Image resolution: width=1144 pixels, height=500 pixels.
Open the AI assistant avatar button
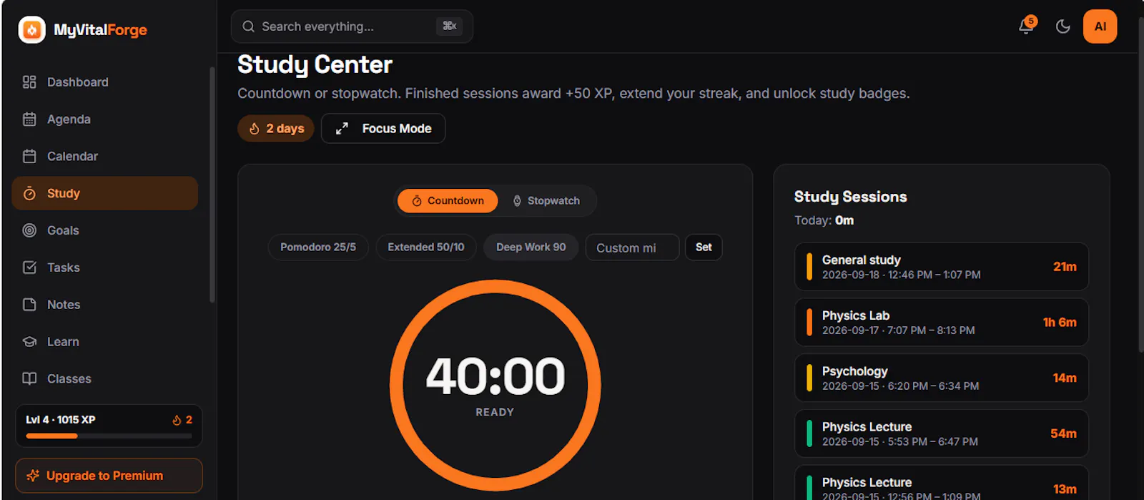point(1100,26)
